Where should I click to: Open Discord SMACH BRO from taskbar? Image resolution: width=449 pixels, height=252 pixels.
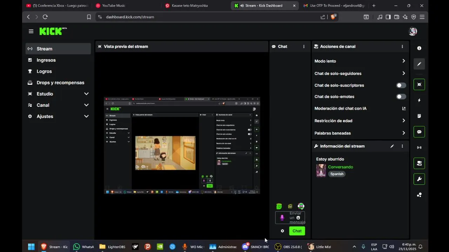256,247
